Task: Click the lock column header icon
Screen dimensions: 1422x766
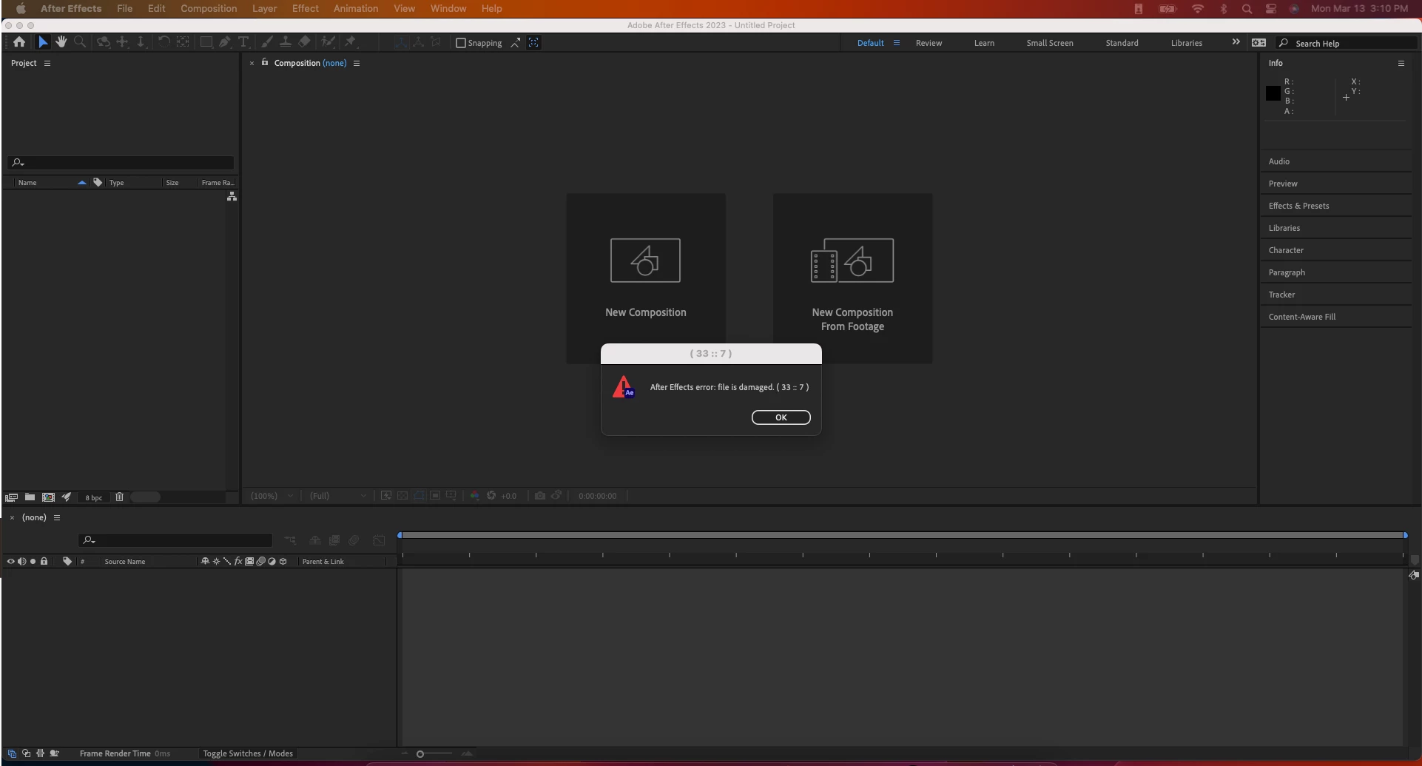Action: (44, 561)
